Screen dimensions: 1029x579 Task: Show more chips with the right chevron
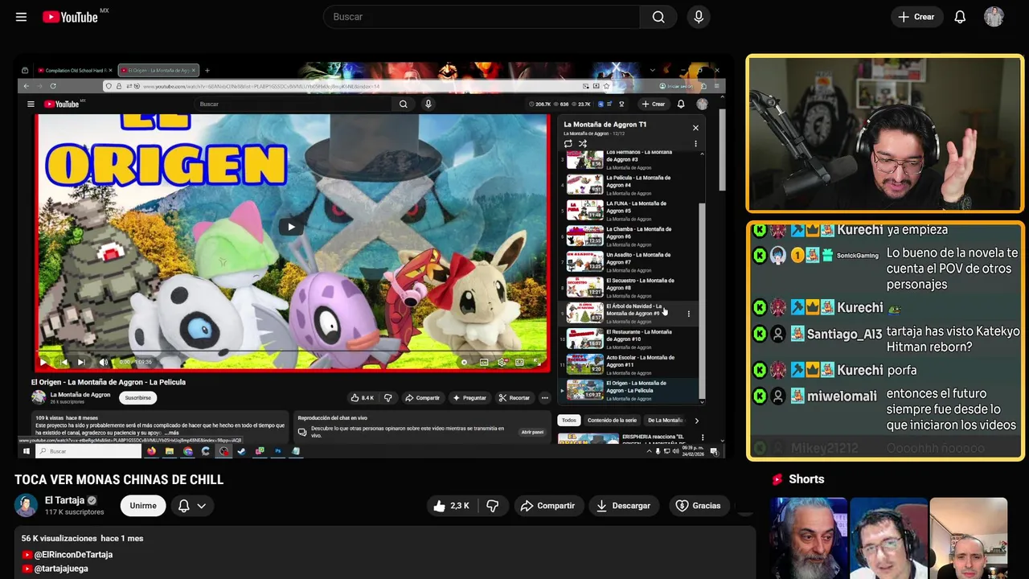696,421
